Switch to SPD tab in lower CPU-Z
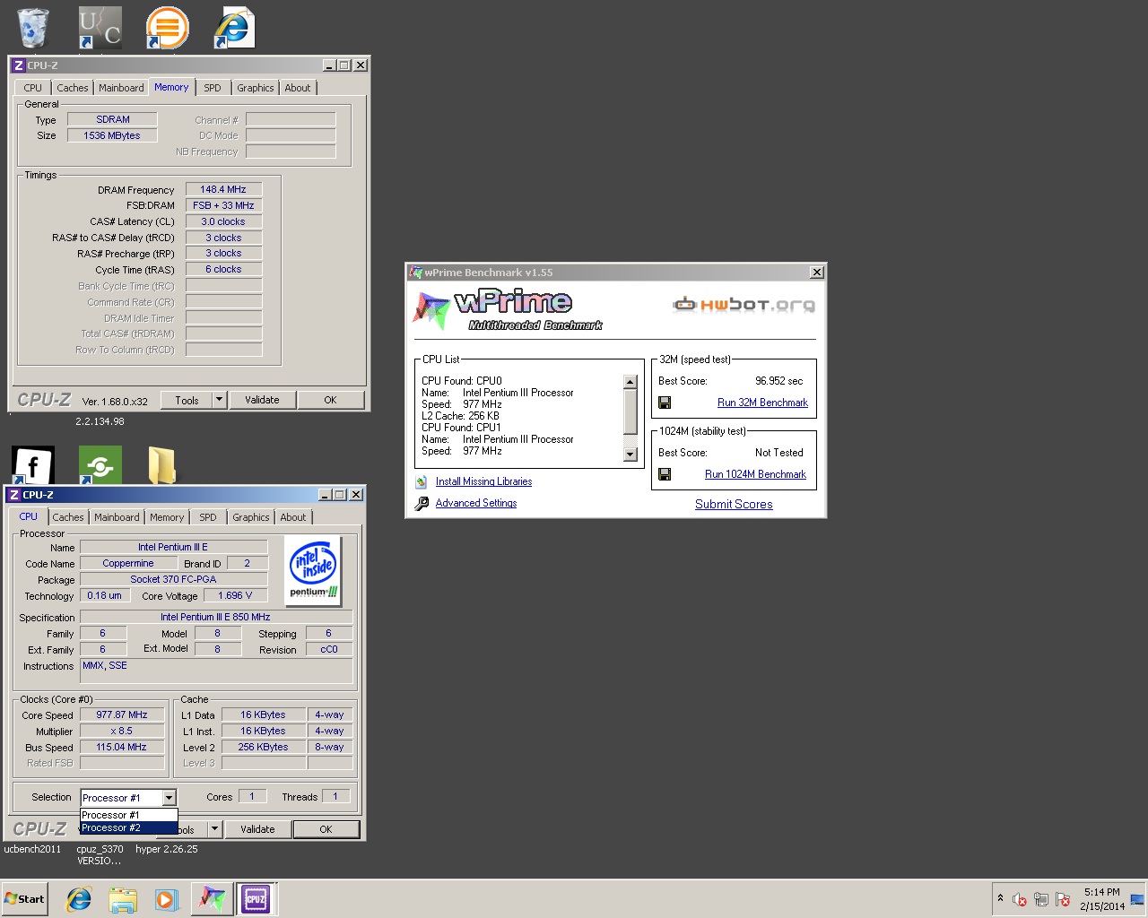Screen dimensions: 1148x918 (x=208, y=517)
